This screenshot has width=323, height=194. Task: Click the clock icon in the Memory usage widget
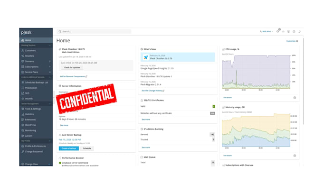(x=294, y=156)
